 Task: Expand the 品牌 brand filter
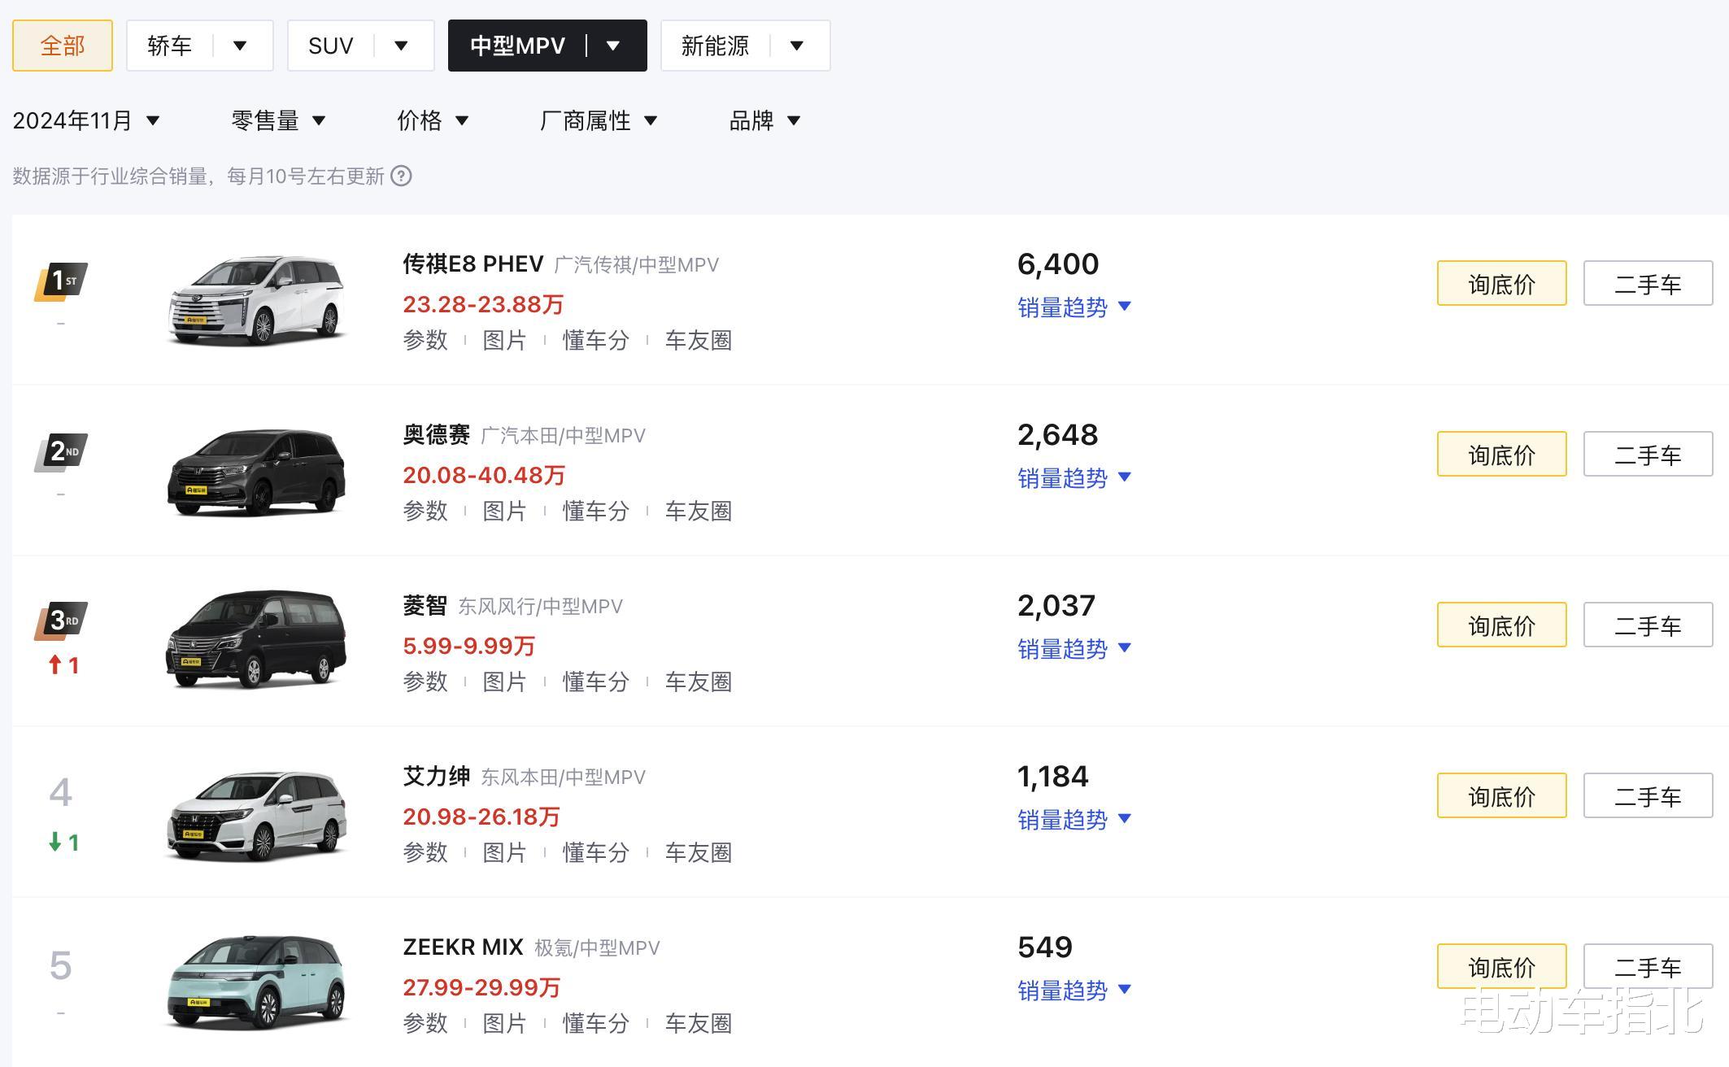pyautogui.click(x=764, y=121)
